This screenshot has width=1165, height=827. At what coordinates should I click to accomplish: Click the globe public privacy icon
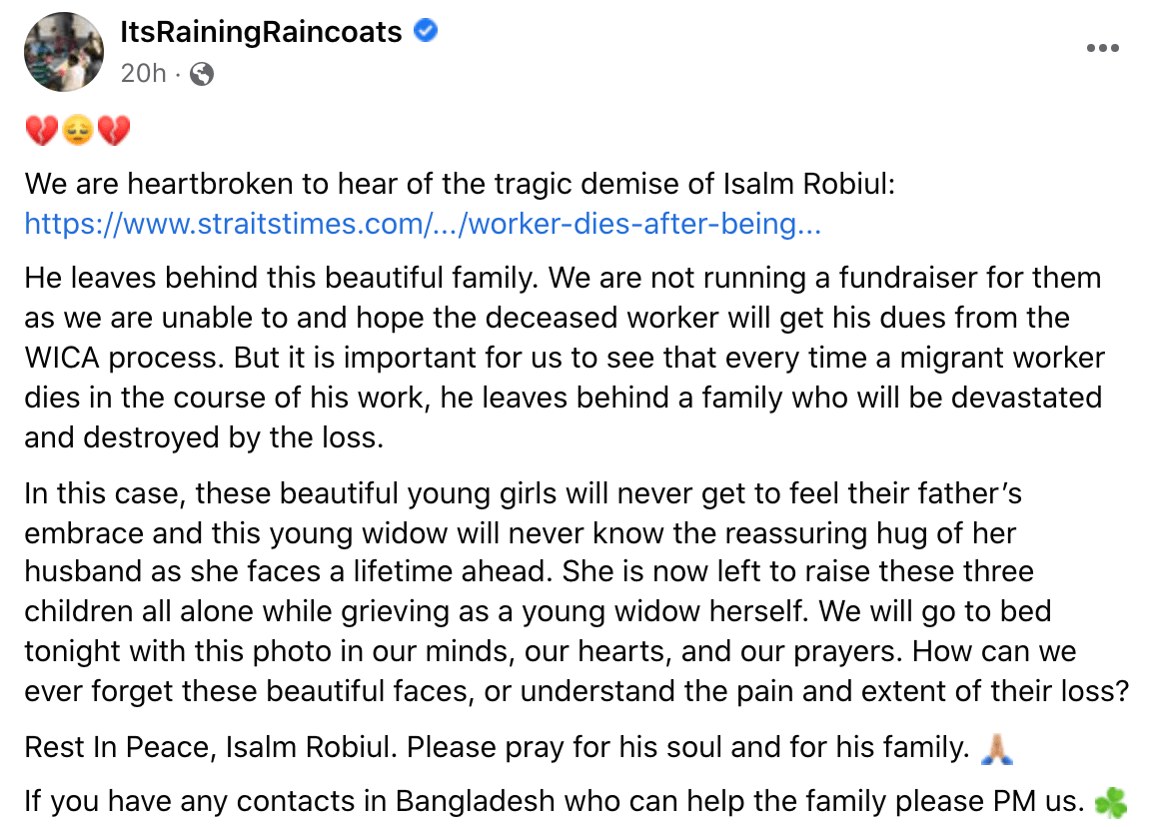point(202,73)
